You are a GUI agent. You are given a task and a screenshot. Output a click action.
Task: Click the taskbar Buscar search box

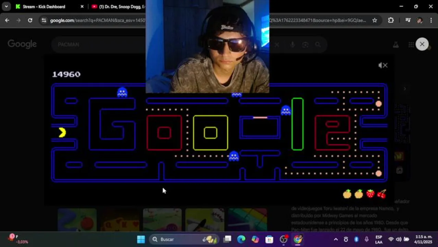(184, 239)
